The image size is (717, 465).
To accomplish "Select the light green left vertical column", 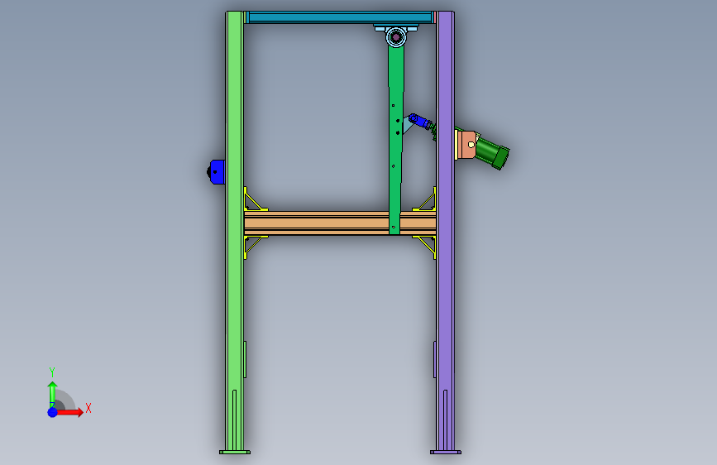I will point(235,229).
